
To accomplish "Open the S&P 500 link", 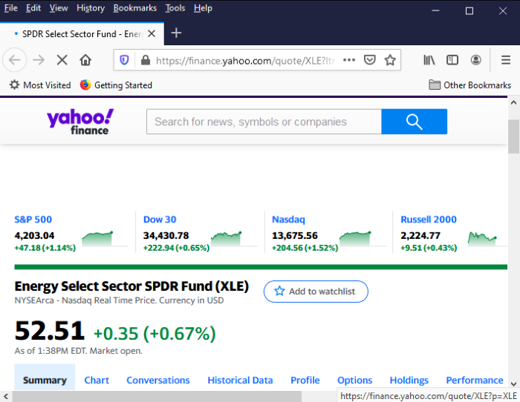I will [x=33, y=220].
